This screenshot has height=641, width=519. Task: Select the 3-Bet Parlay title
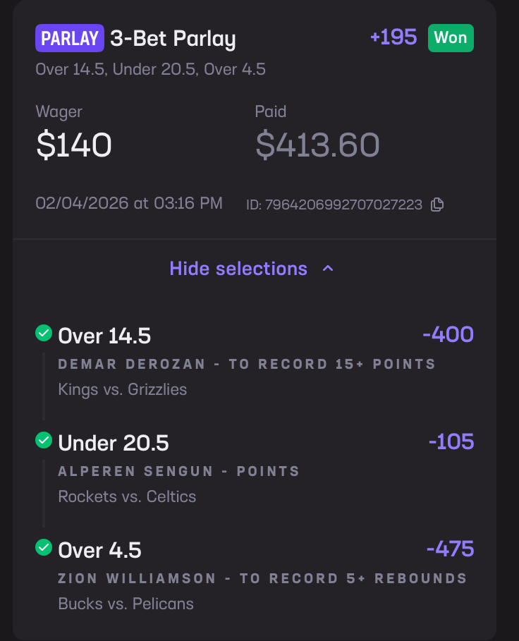[173, 39]
